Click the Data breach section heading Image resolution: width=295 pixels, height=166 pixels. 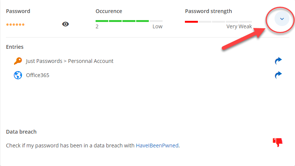pyautogui.click(x=21, y=132)
